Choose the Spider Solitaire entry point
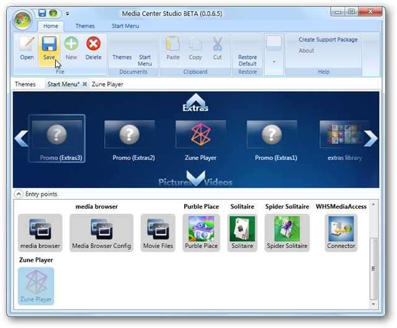Image resolution: width=397 pixels, height=328 pixels. click(287, 233)
